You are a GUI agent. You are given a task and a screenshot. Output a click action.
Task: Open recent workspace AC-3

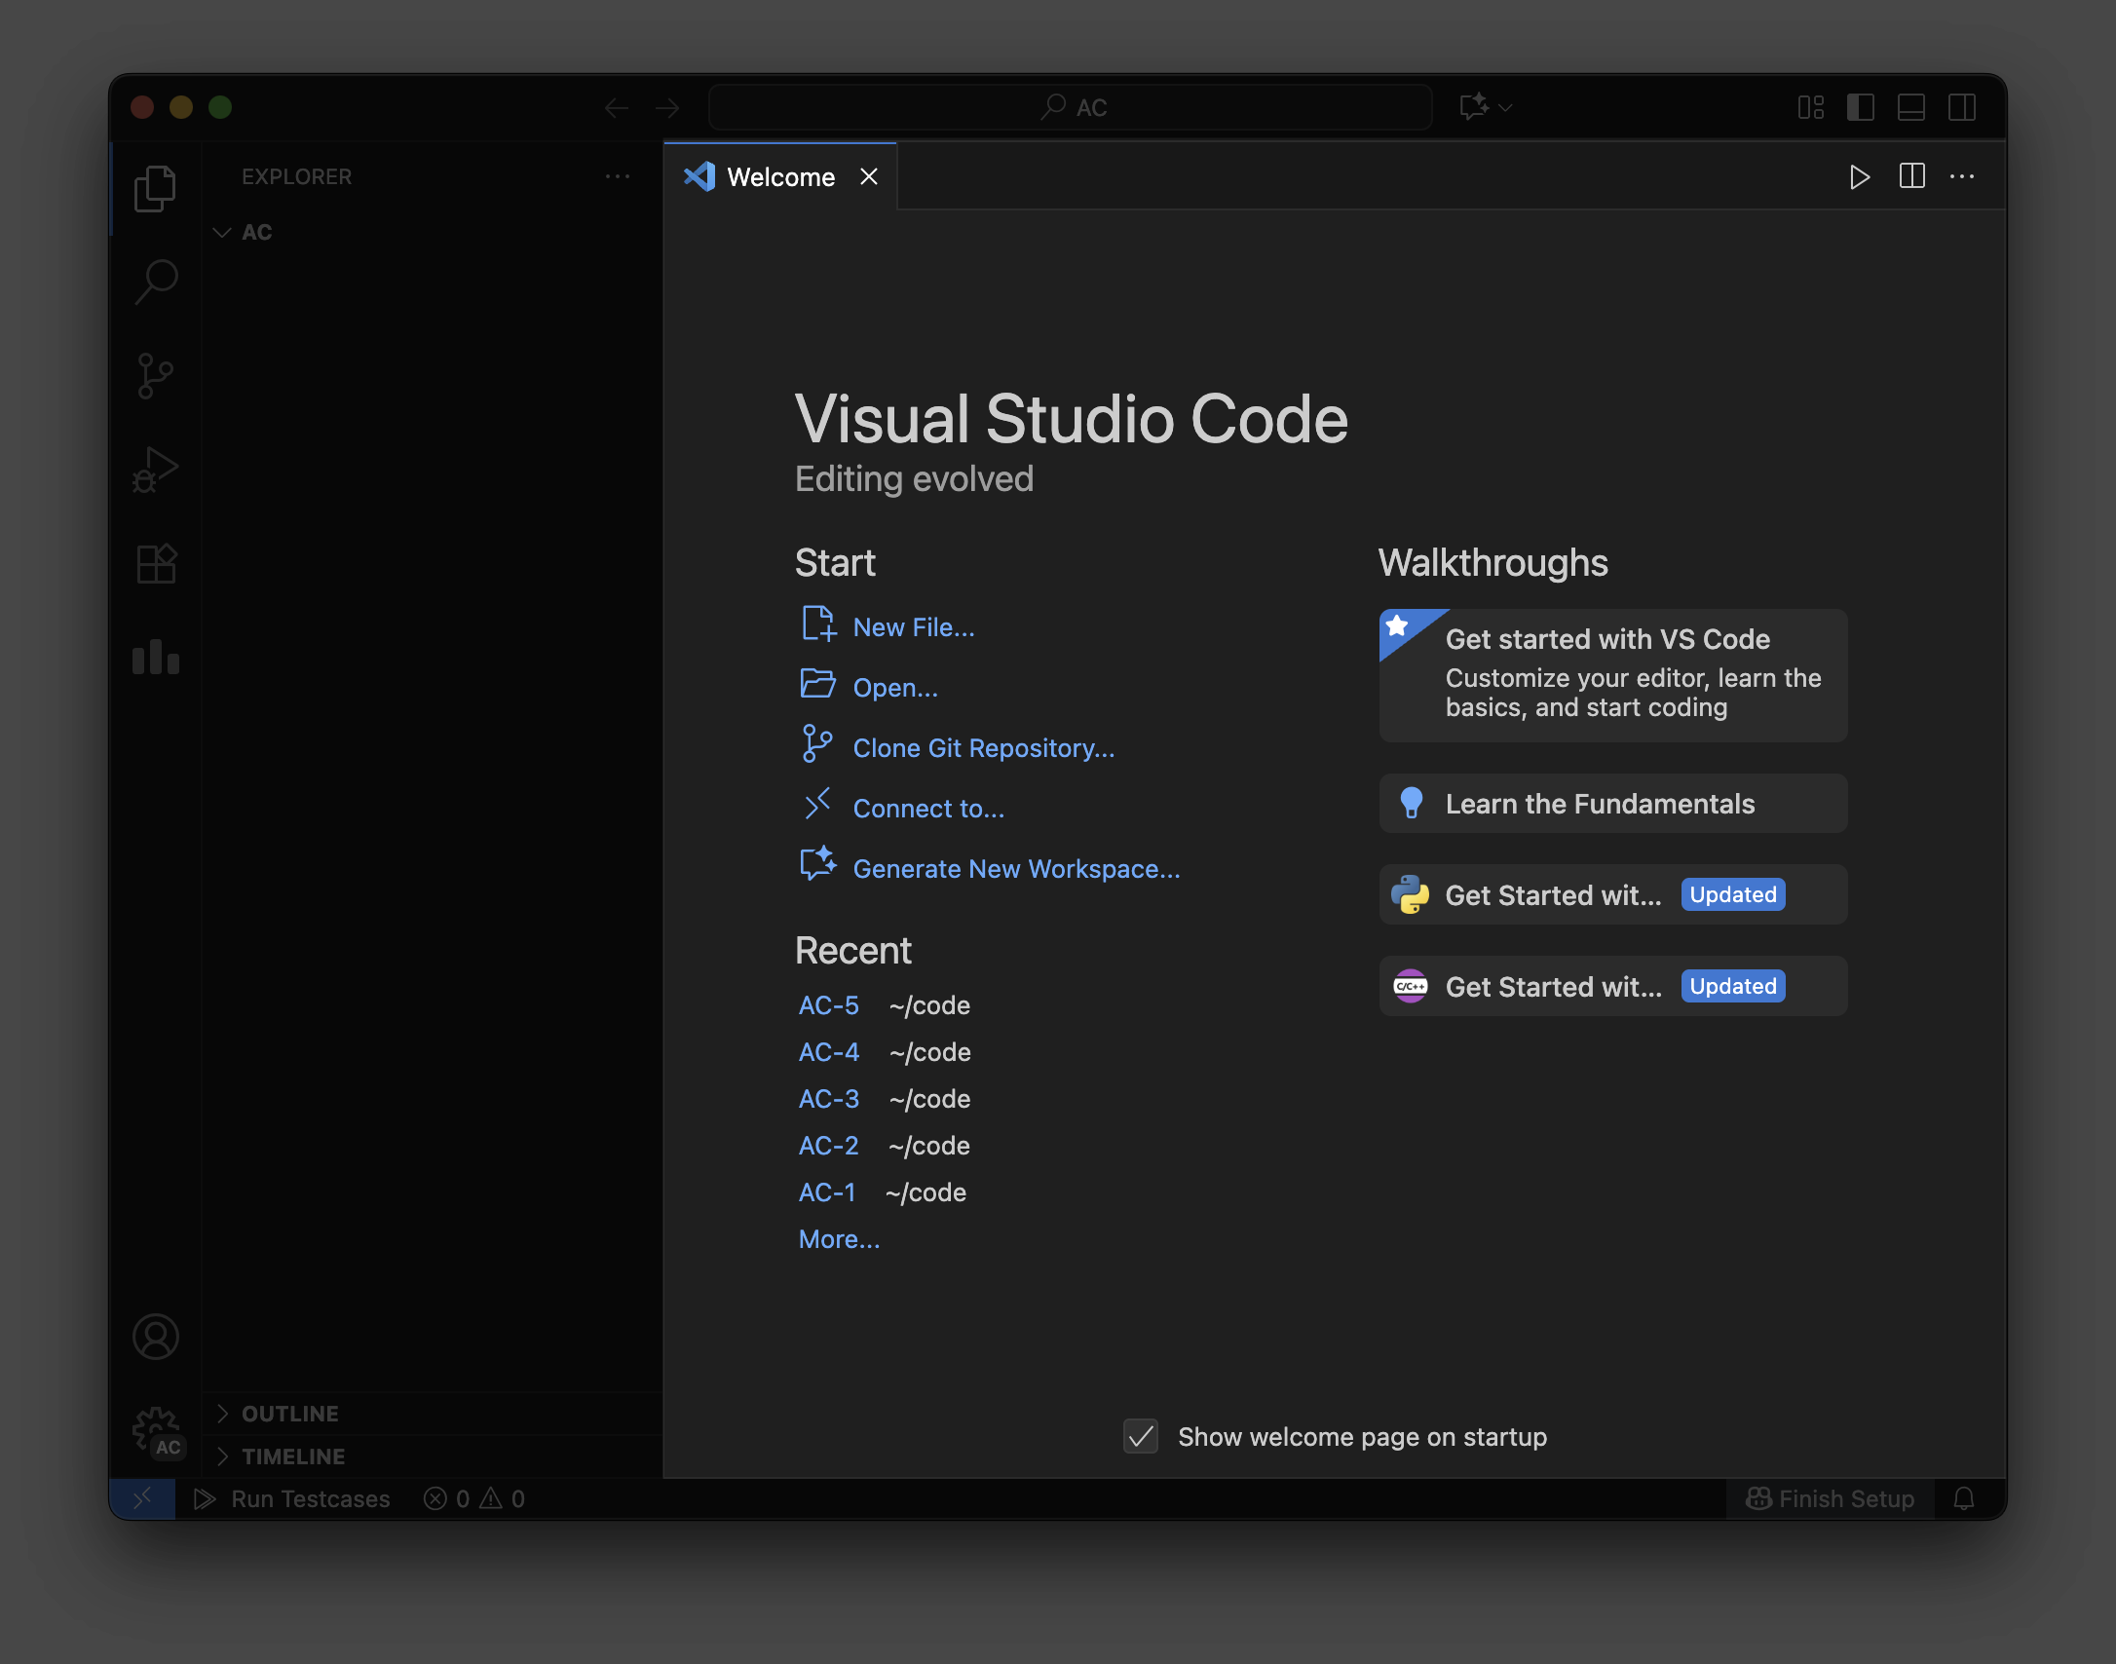pos(828,1099)
